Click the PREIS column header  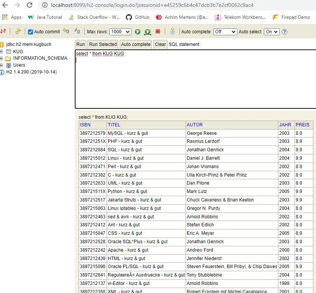302,125
